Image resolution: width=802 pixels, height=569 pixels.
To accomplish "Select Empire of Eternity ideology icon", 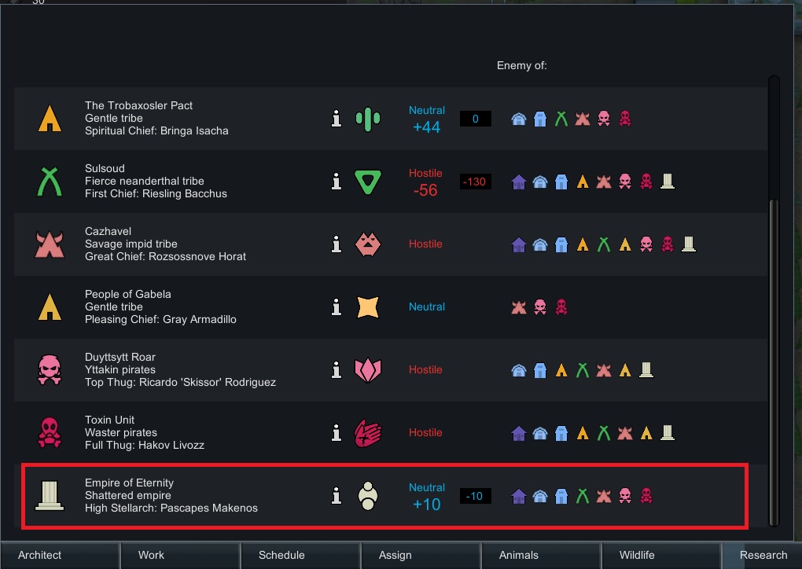I will click(x=367, y=496).
